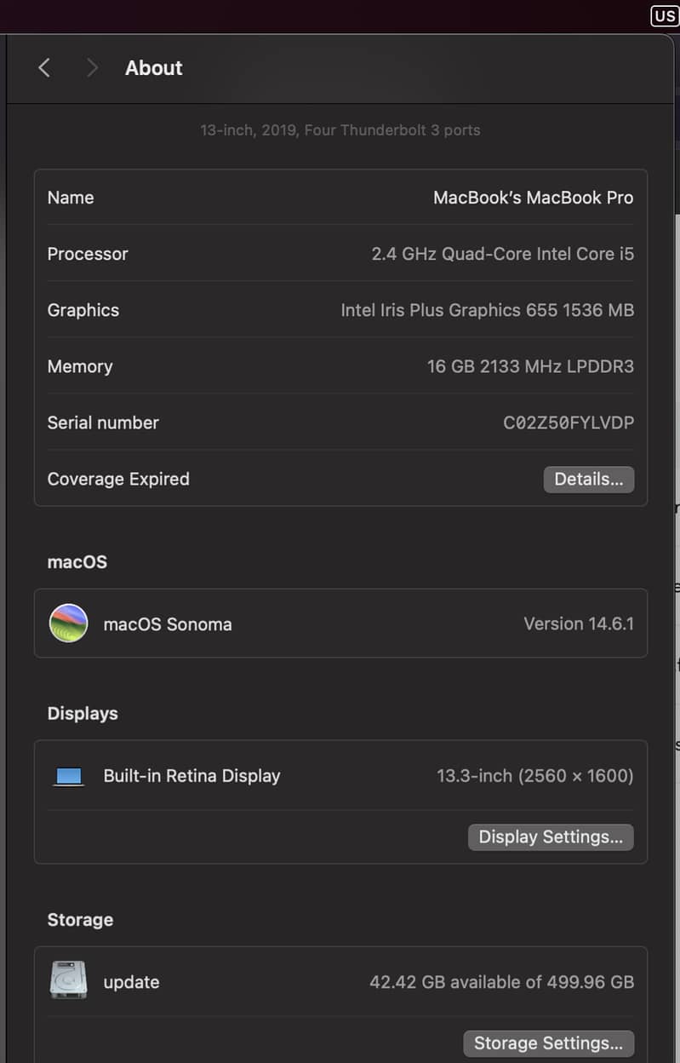Image resolution: width=680 pixels, height=1063 pixels.
Task: Click the 42.42 GB available storage text
Action: pos(501,982)
